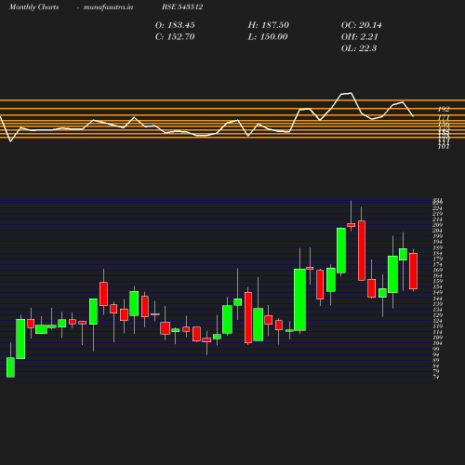The height and width of the screenshot is (465, 465).
Task: Click the peak of the white indicator line
Action: (x=351, y=93)
